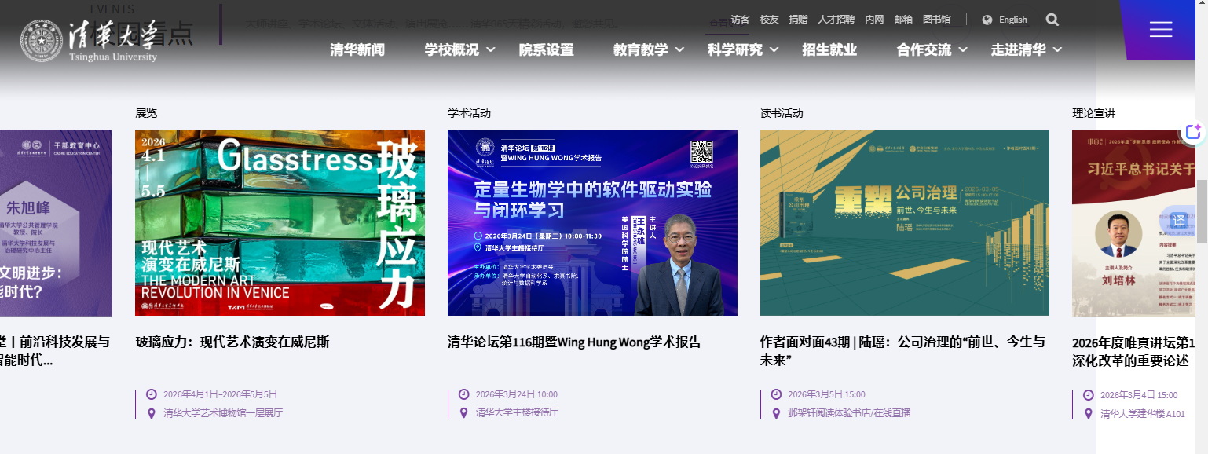
Task: Expand the 科学研究 dropdown arrow
Action: 774,49
